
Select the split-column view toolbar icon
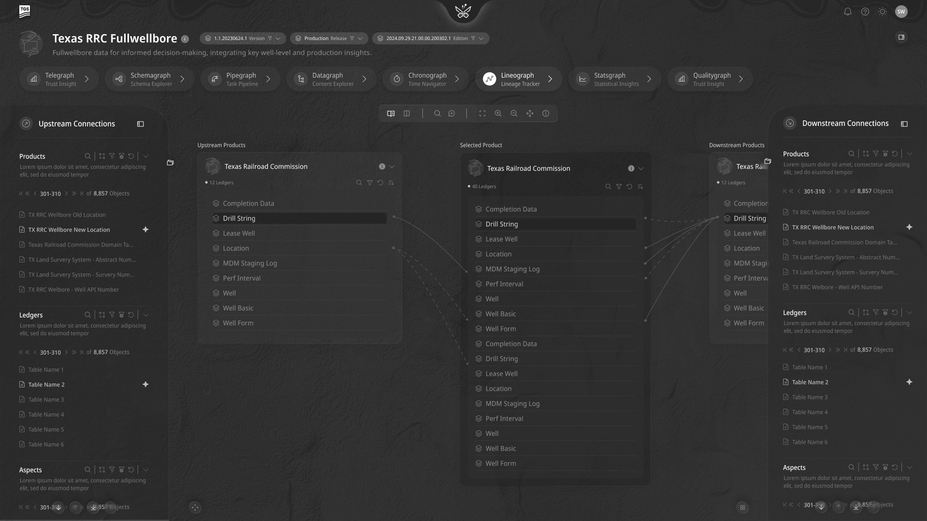(407, 113)
